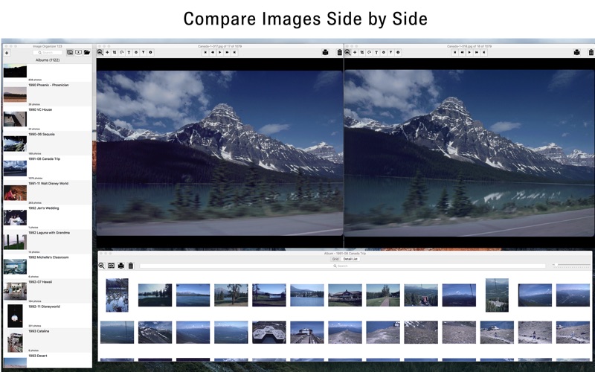595x372 pixels.
Task: Click the print icon in Canada-1-018 viewer
Action: coord(577,52)
